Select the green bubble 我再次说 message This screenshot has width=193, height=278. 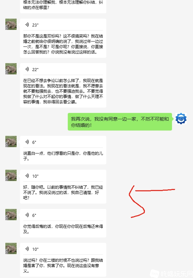[x=120, y=122]
